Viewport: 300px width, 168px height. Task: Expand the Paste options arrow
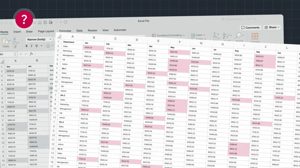pyautogui.click(x=10, y=41)
